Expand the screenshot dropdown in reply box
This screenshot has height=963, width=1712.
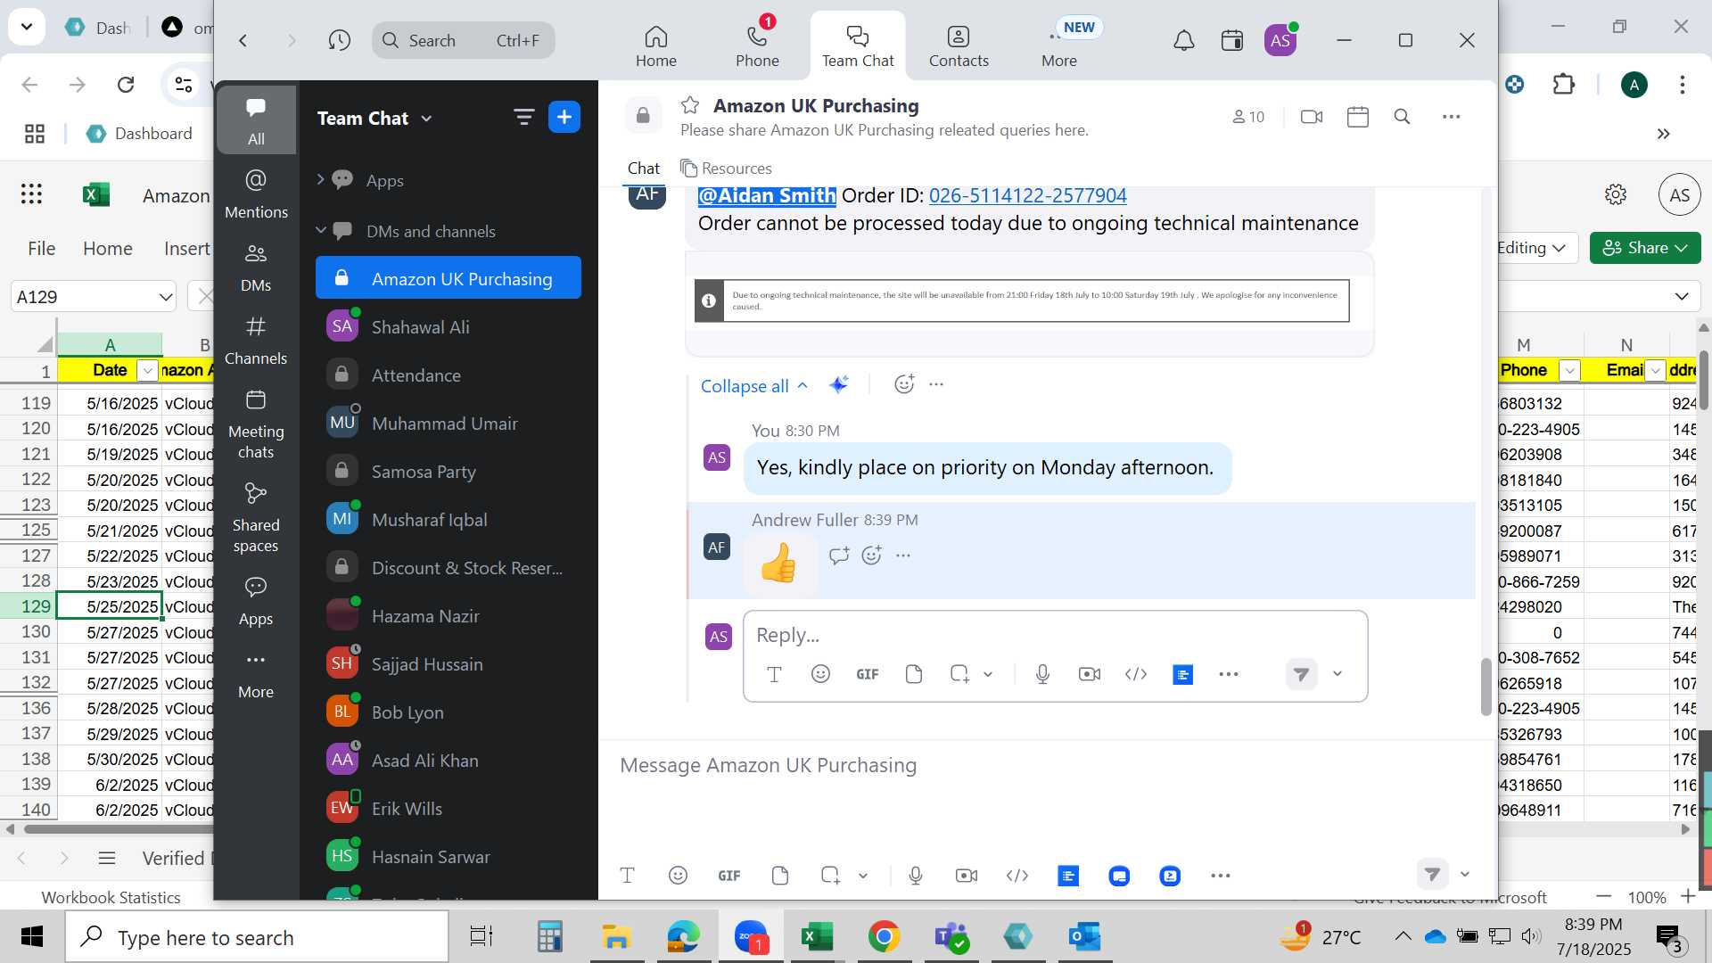[x=988, y=675]
